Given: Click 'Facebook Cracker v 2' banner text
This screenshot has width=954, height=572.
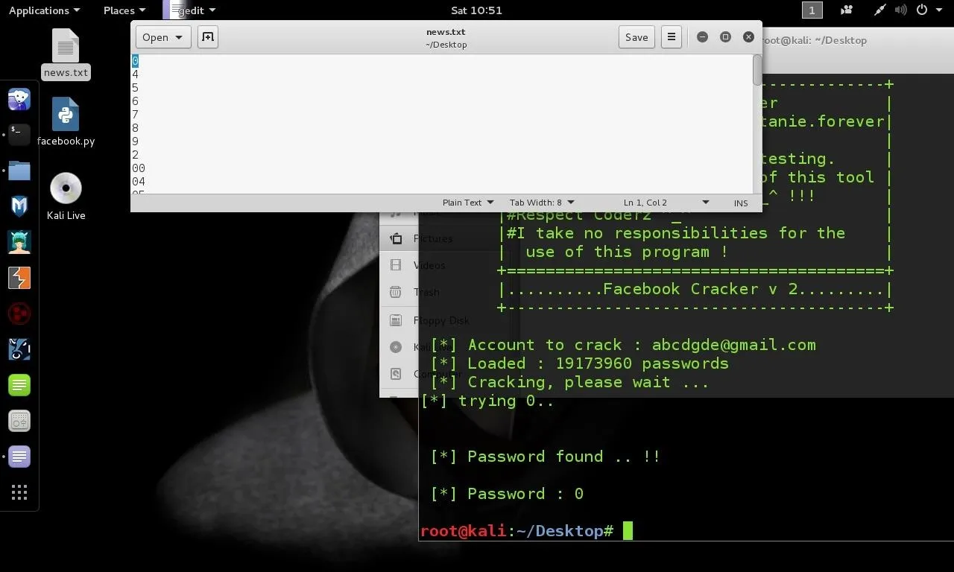Looking at the screenshot, I should click(700, 289).
